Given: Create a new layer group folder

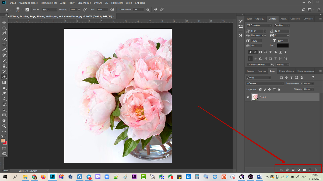Looking at the screenshot, I should (304, 170).
